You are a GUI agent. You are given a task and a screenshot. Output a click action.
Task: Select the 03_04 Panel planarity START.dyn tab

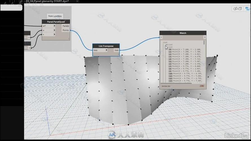pos(47,1)
